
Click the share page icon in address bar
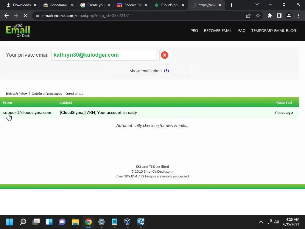[248, 16]
